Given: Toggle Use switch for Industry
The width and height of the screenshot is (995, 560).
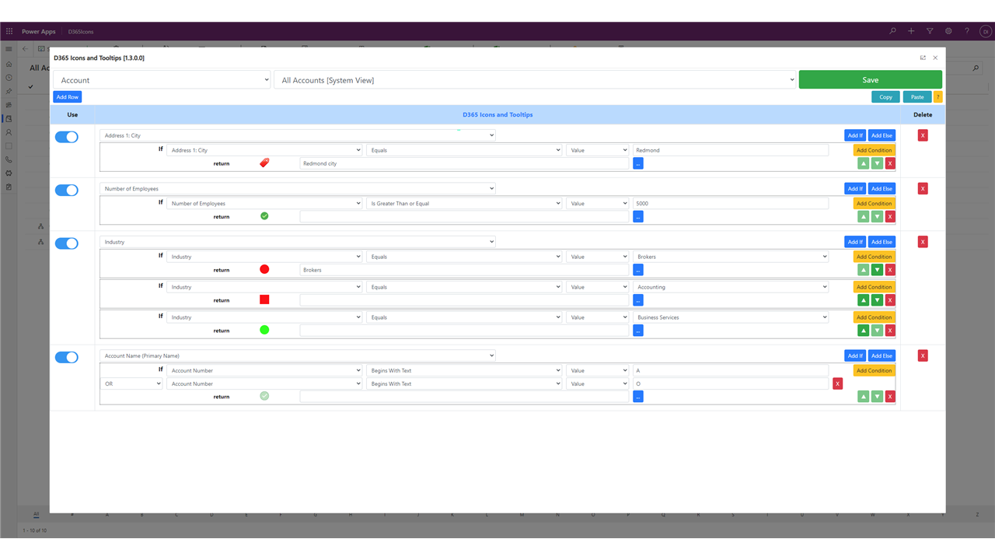Looking at the screenshot, I should [66, 243].
